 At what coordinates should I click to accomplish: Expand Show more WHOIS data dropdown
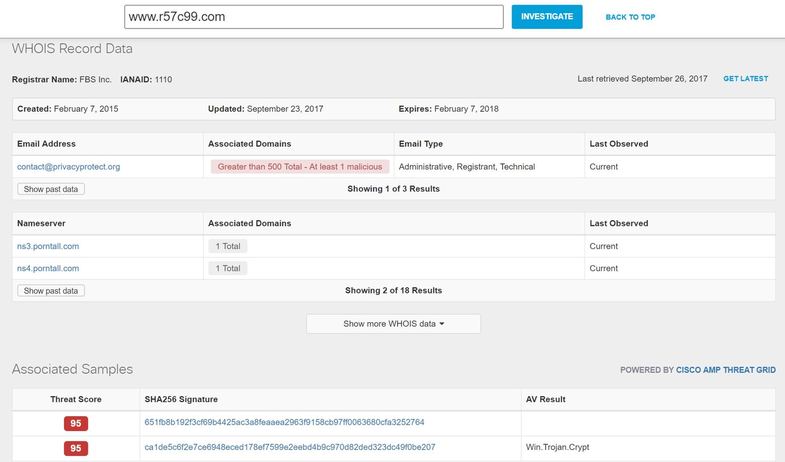389,324
